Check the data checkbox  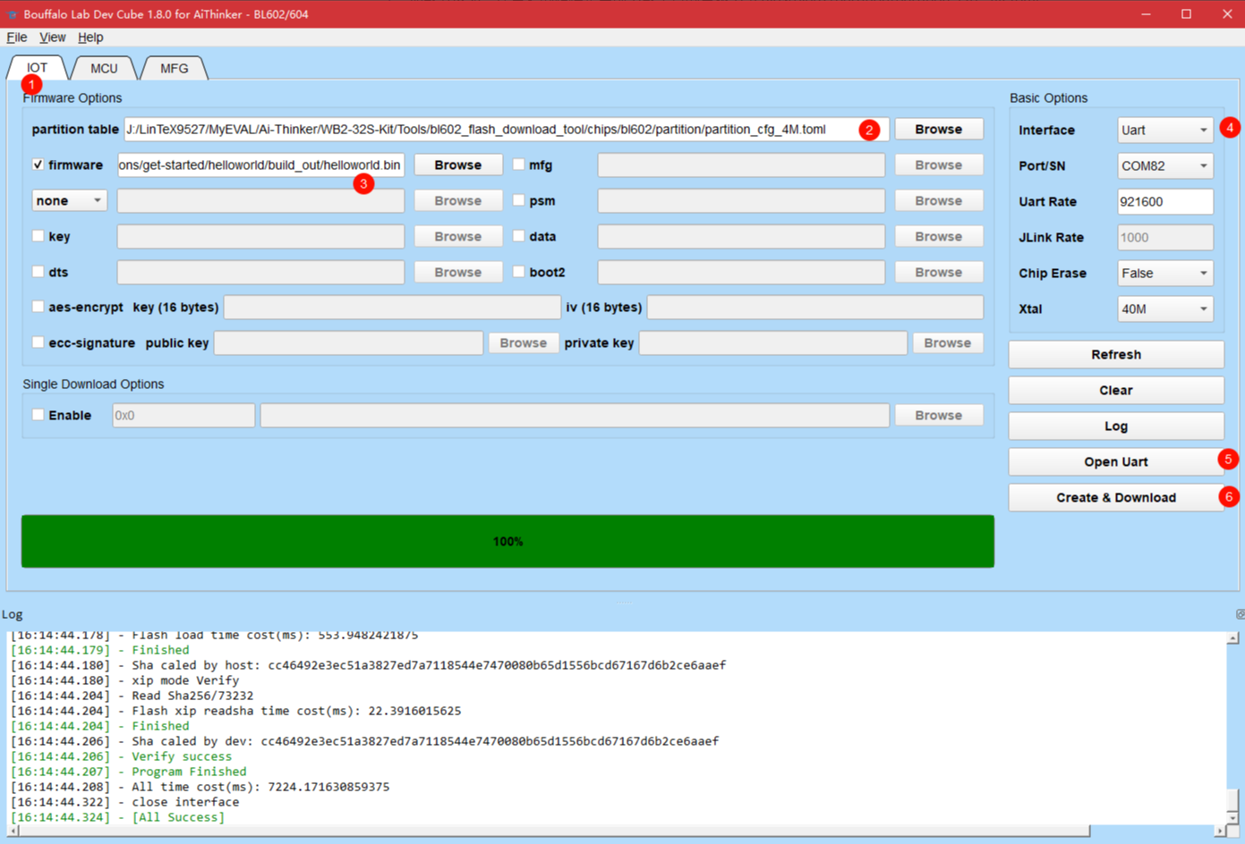518,236
